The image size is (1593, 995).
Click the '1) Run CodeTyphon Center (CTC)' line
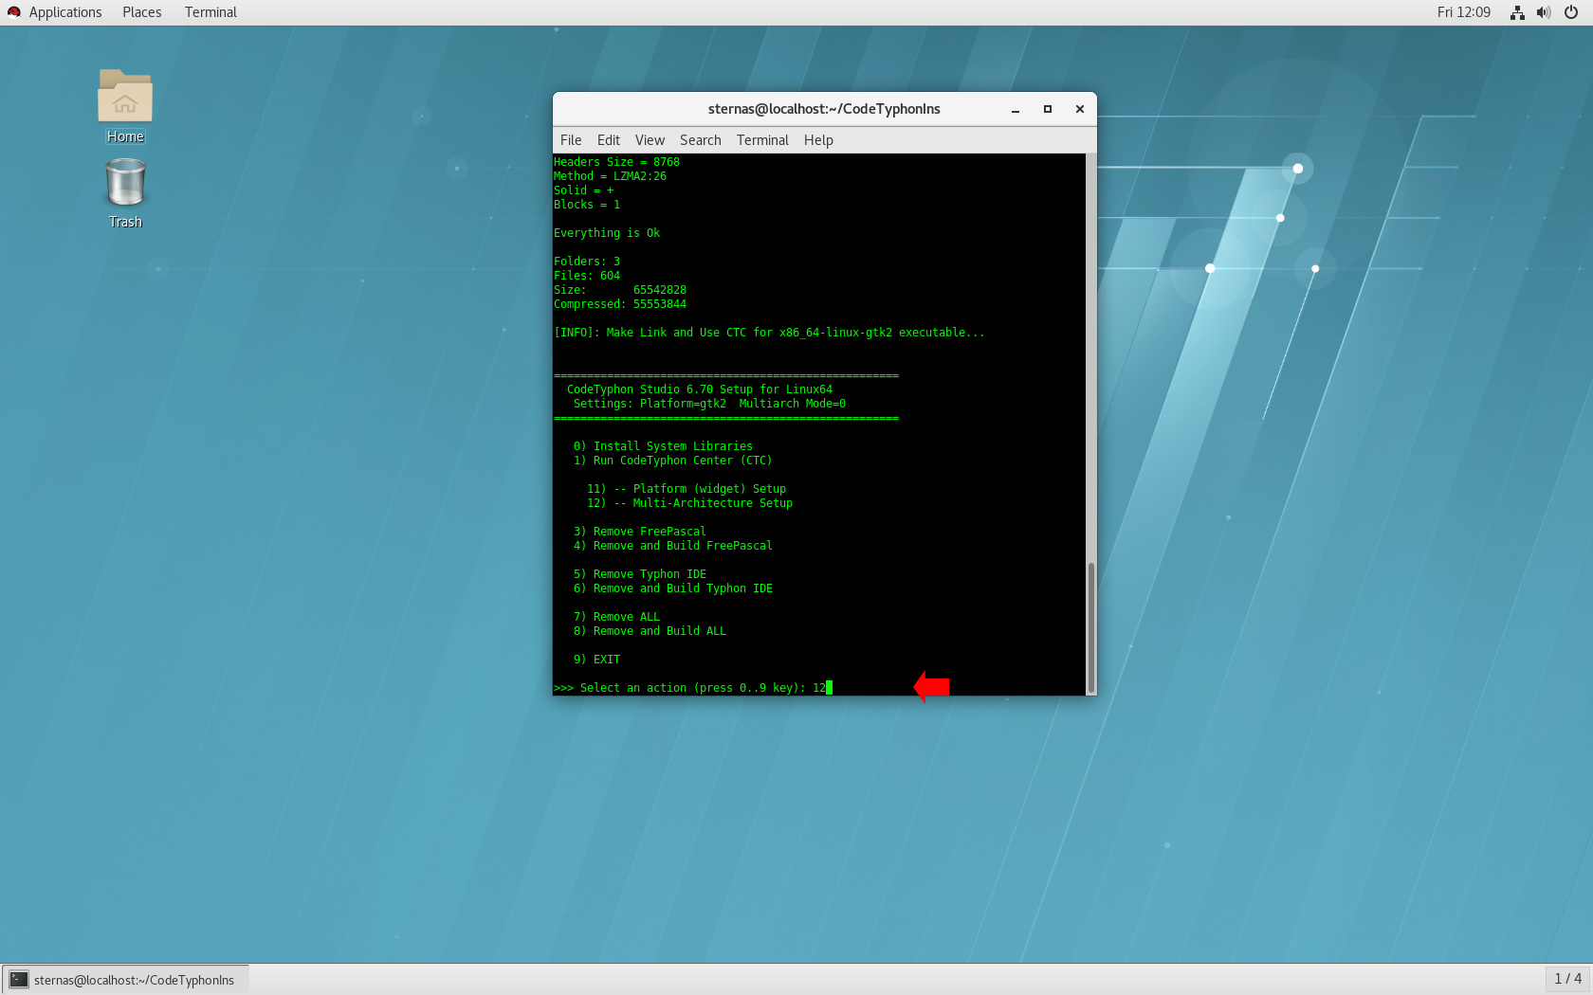(x=672, y=461)
